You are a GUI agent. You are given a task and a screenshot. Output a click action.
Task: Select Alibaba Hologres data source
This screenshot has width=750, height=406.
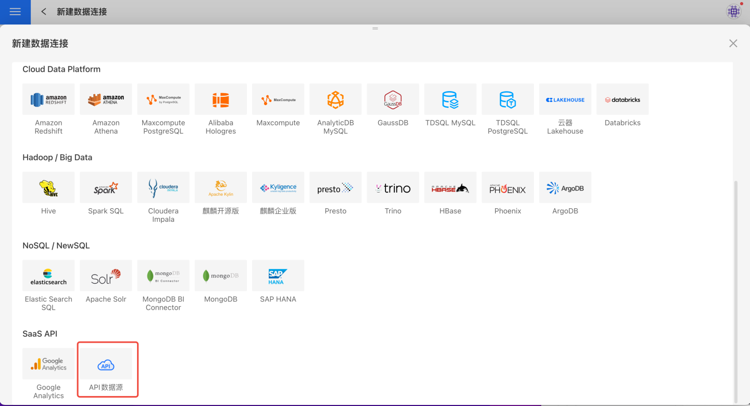(x=221, y=99)
